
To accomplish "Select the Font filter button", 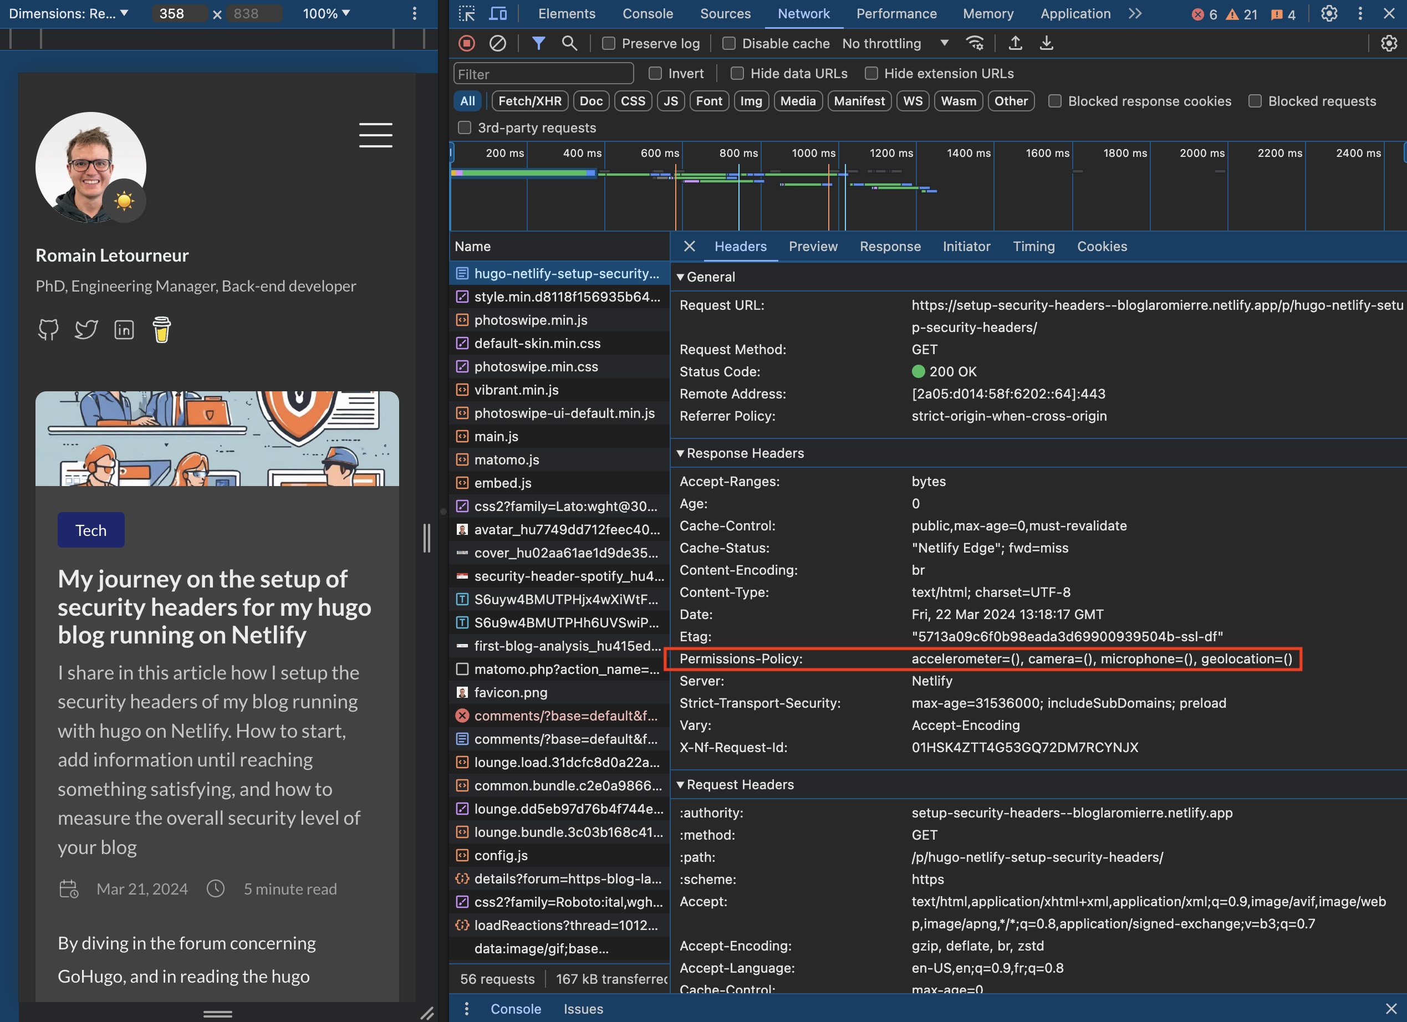I will coord(708,101).
